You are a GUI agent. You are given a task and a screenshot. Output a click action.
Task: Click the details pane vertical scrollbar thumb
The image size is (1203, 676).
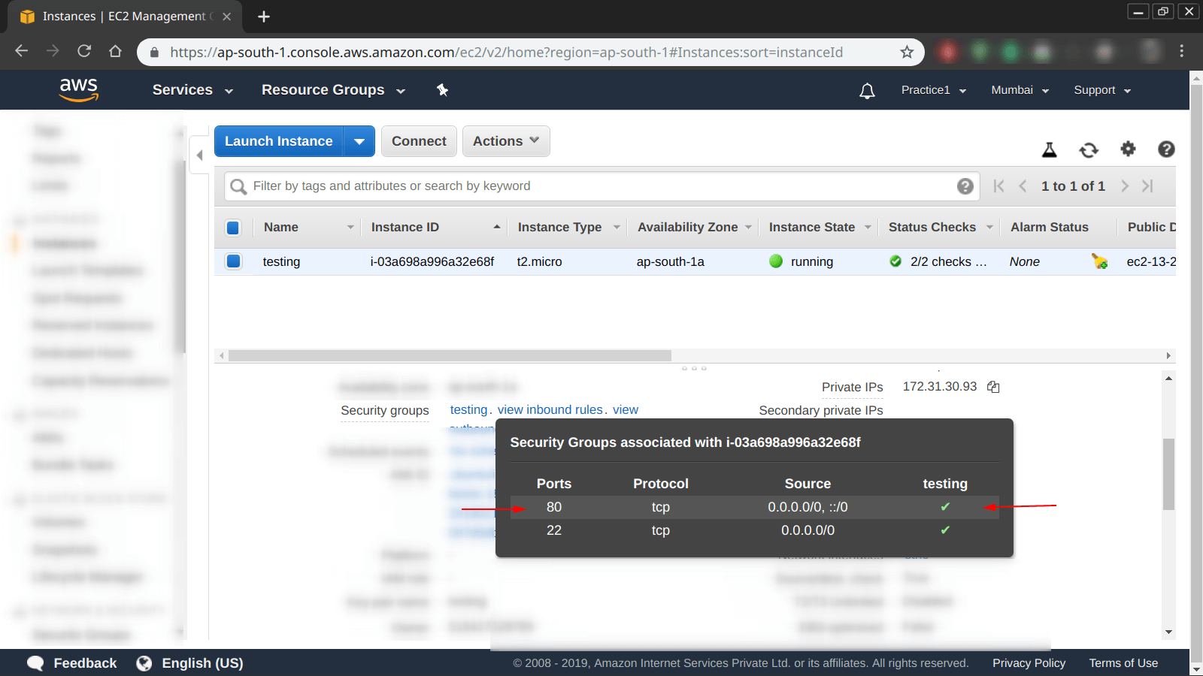tap(1168, 474)
